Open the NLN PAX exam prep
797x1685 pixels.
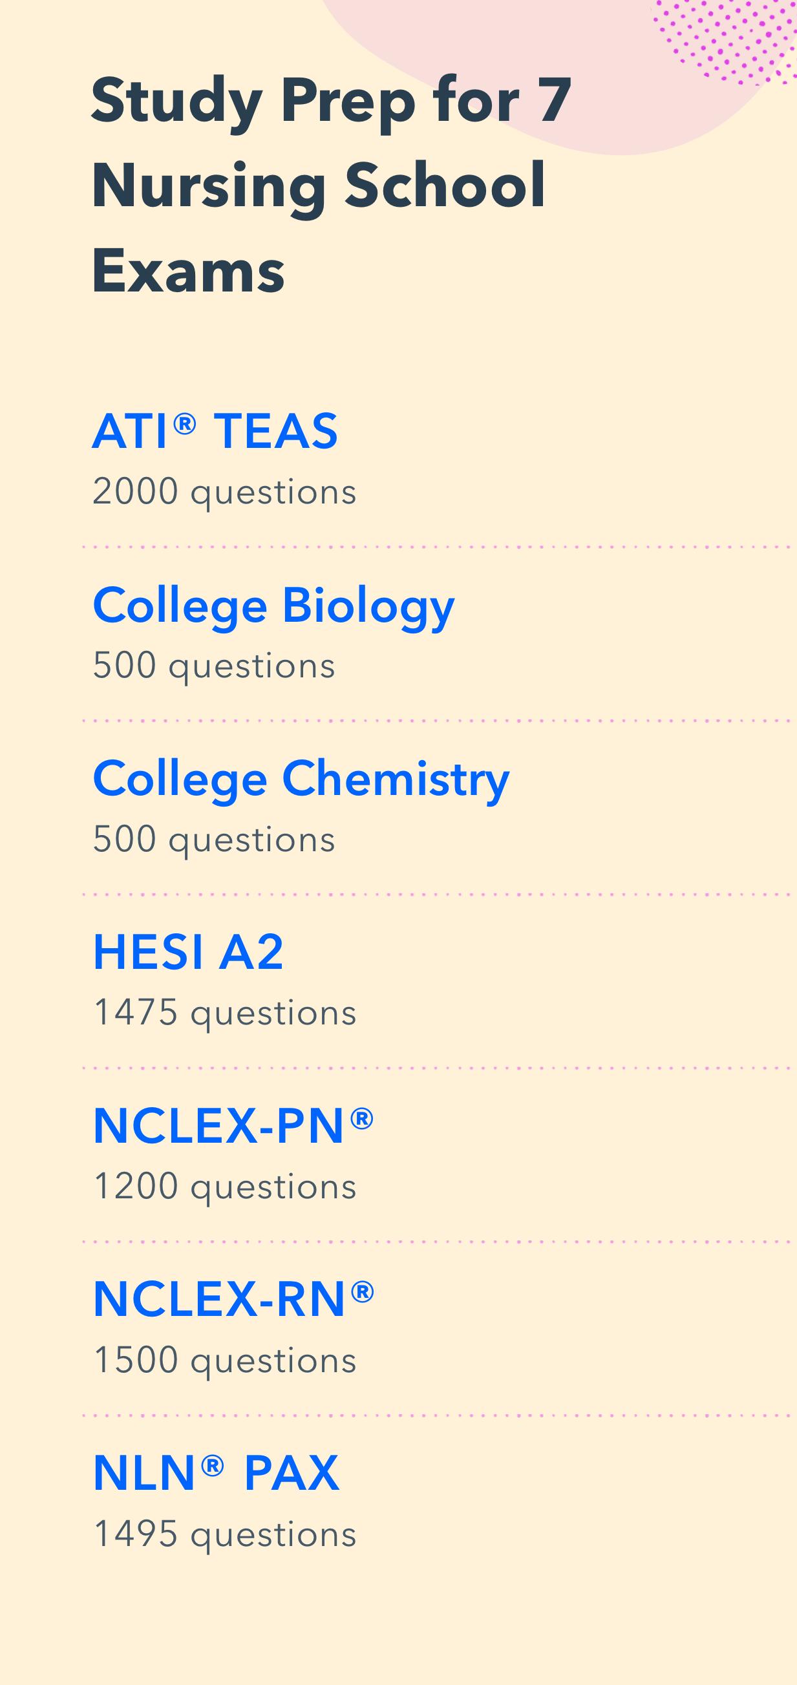point(216,1473)
